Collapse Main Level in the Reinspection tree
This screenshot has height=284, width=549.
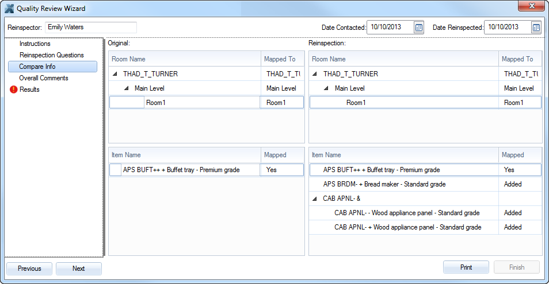327,88
